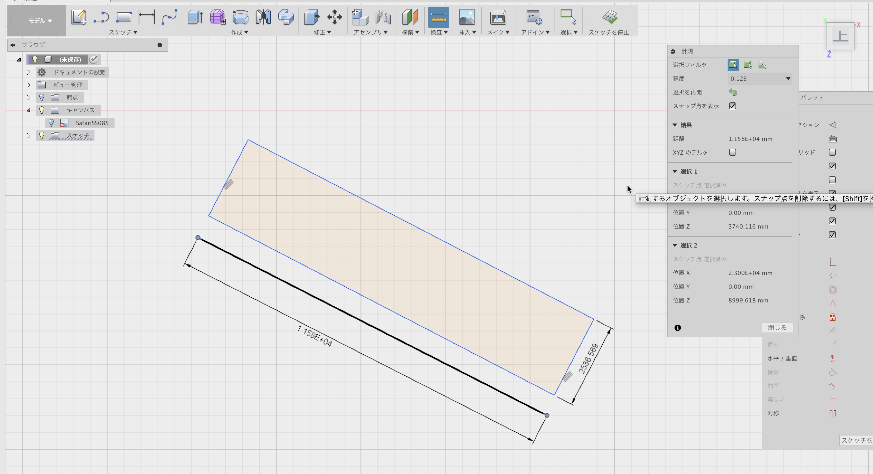873x474 pixels.
Task: Click activate component radio on root
Action: [93, 60]
